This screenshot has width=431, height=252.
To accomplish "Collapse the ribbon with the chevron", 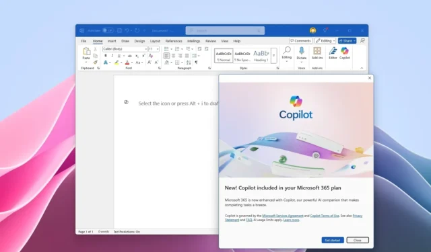I will click(x=362, y=68).
